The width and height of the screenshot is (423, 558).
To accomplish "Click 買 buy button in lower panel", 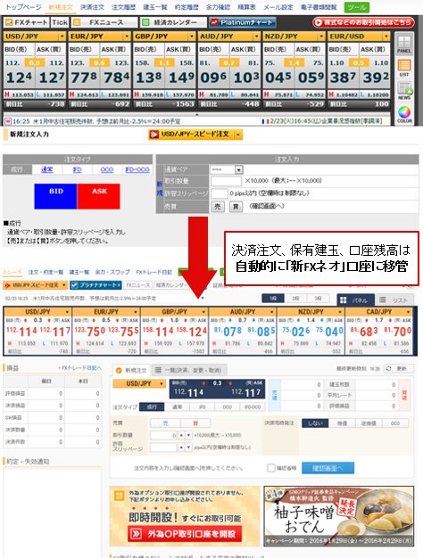I will click(195, 423).
